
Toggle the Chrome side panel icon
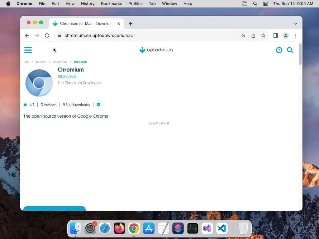[x=275, y=35]
